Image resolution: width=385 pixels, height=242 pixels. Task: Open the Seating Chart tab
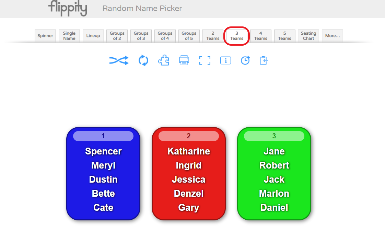pyautogui.click(x=308, y=36)
